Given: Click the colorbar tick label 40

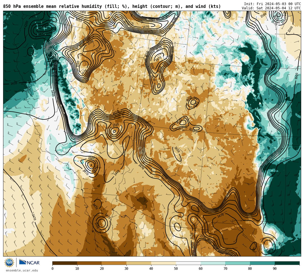Looking at the screenshot, I should pos(151,269).
